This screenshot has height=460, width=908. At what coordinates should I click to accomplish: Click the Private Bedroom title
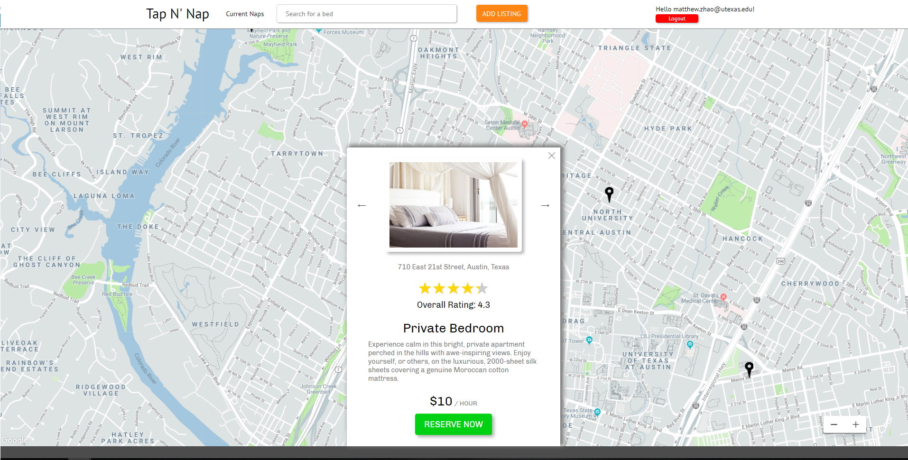tap(454, 328)
